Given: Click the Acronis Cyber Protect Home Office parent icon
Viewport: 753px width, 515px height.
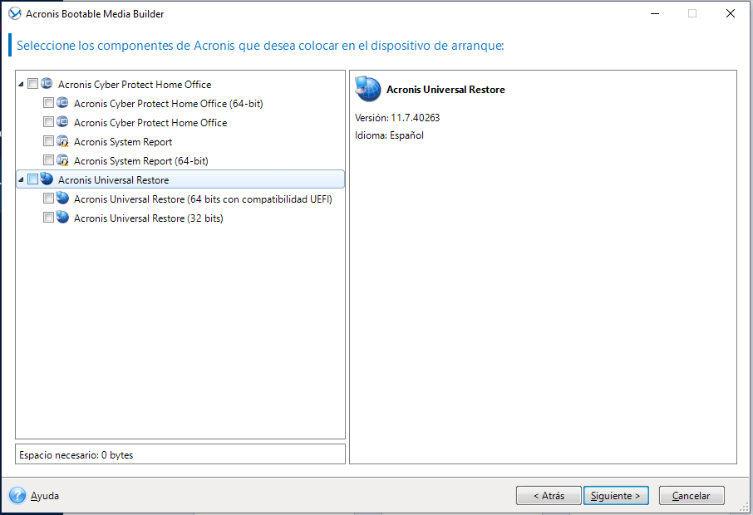Looking at the screenshot, I should click(47, 84).
